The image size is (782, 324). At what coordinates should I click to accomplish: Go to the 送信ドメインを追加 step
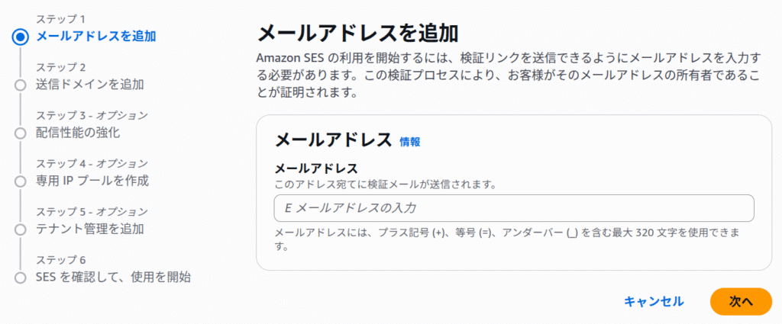89,84
